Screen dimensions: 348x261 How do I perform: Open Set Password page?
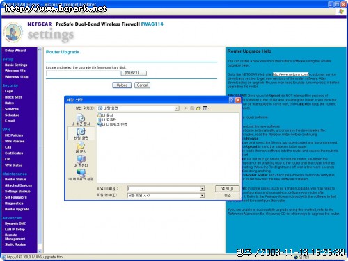(16, 197)
